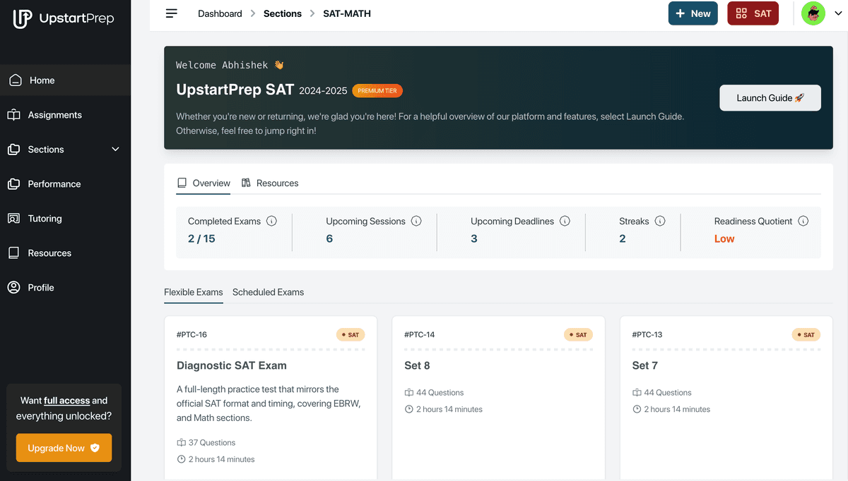Click the 'Low' readiness quotient value
848x481 pixels.
point(724,239)
